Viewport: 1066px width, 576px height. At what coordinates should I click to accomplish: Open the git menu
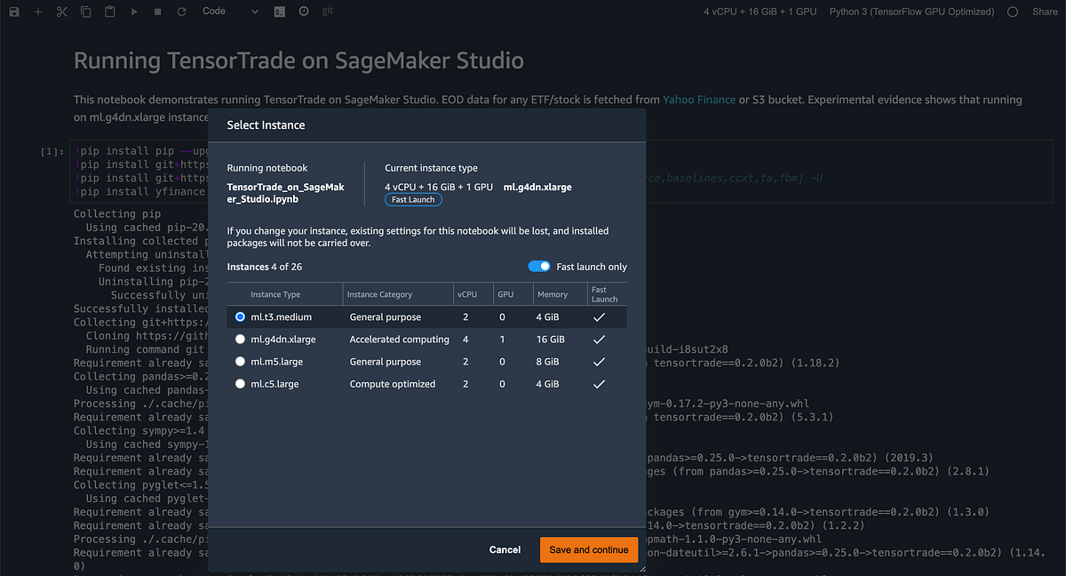(x=328, y=12)
